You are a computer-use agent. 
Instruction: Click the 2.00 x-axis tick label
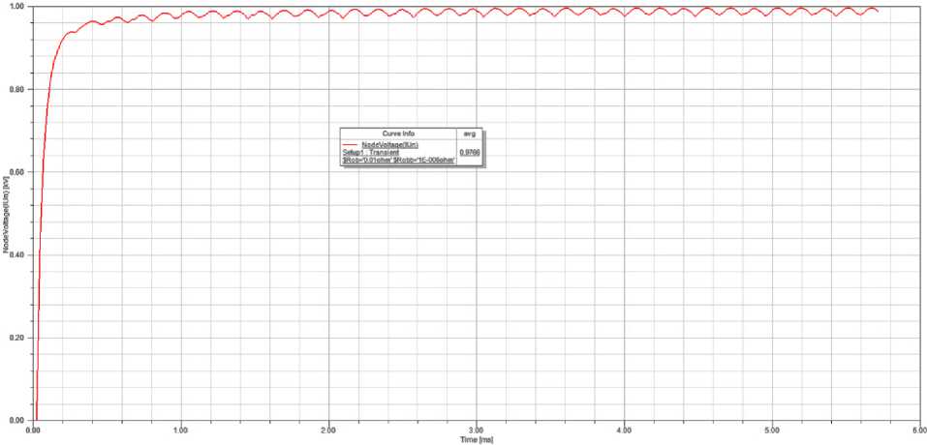pos(328,430)
